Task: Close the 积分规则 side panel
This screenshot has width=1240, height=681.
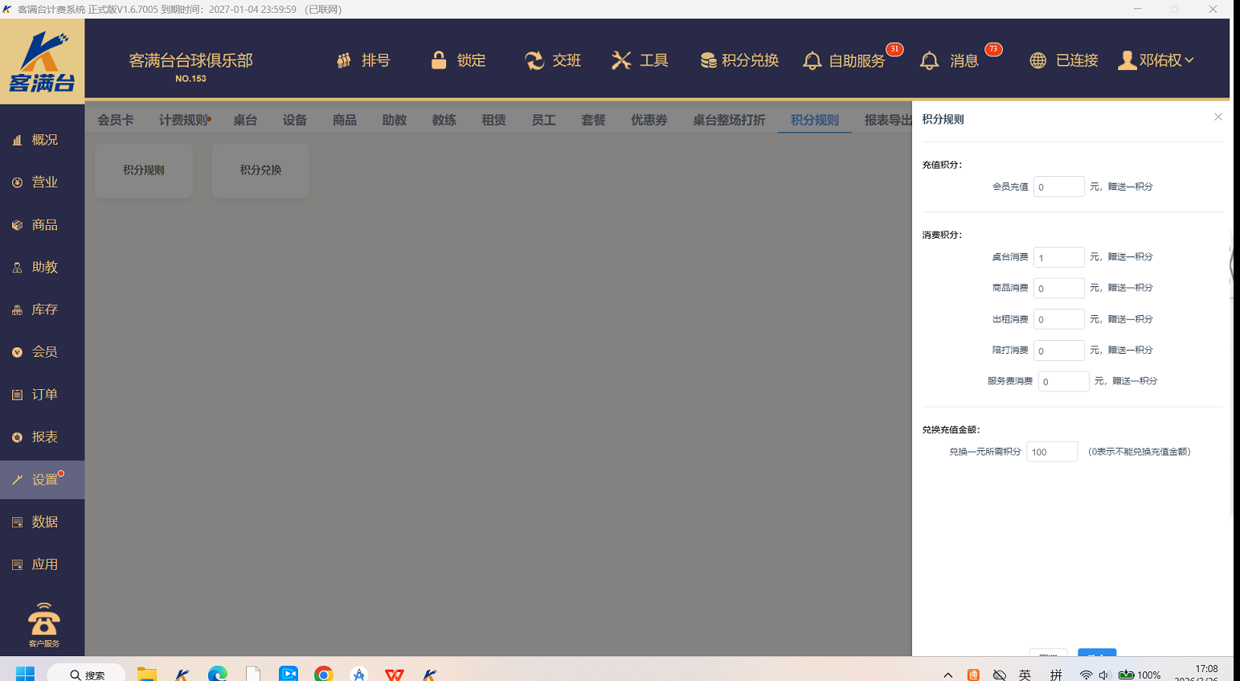Action: tap(1217, 117)
